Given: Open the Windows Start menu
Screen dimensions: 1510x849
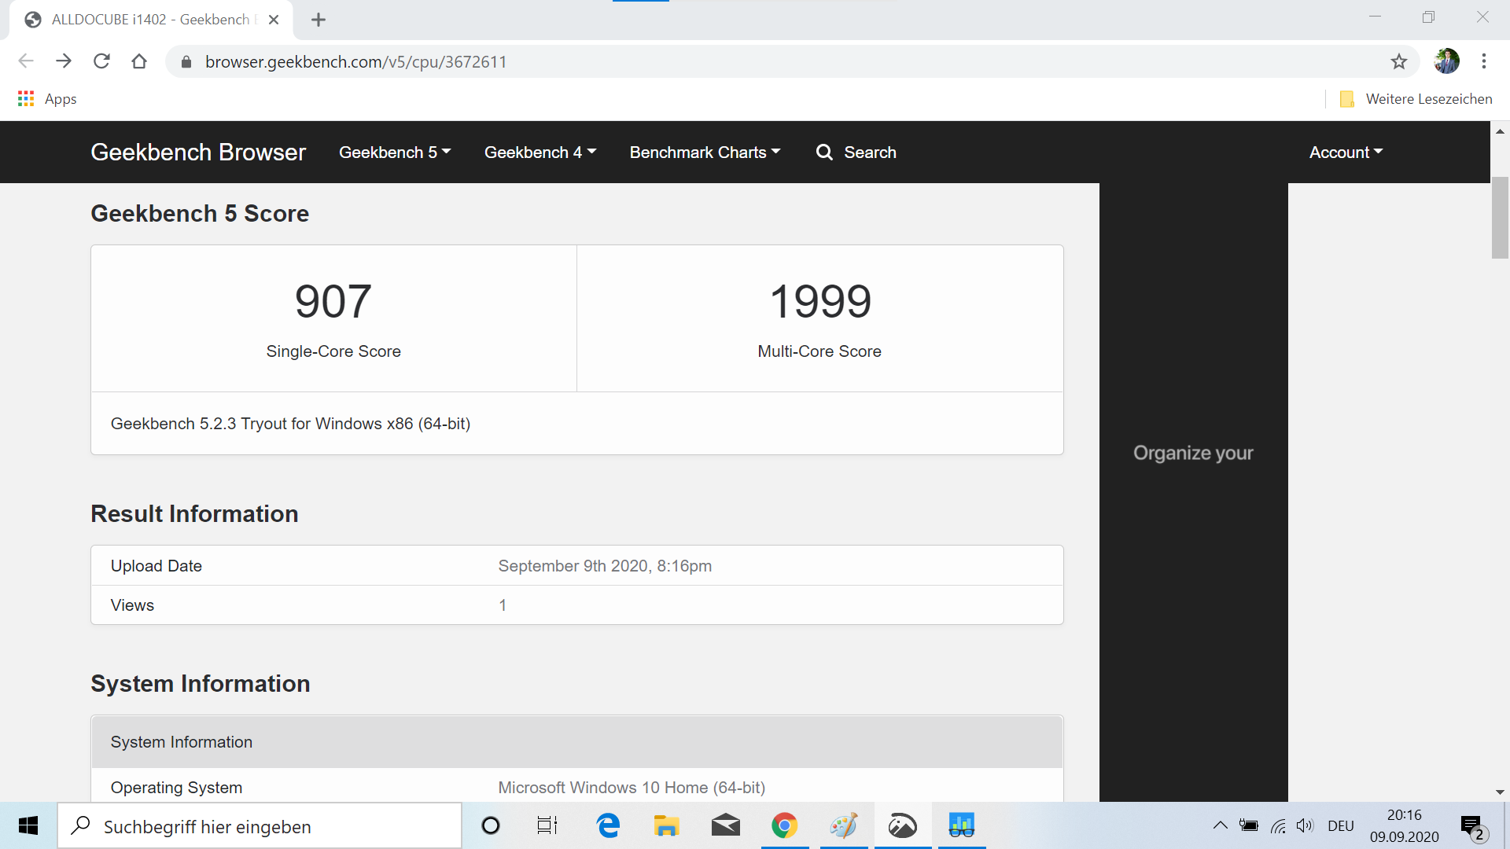Looking at the screenshot, I should tap(28, 825).
